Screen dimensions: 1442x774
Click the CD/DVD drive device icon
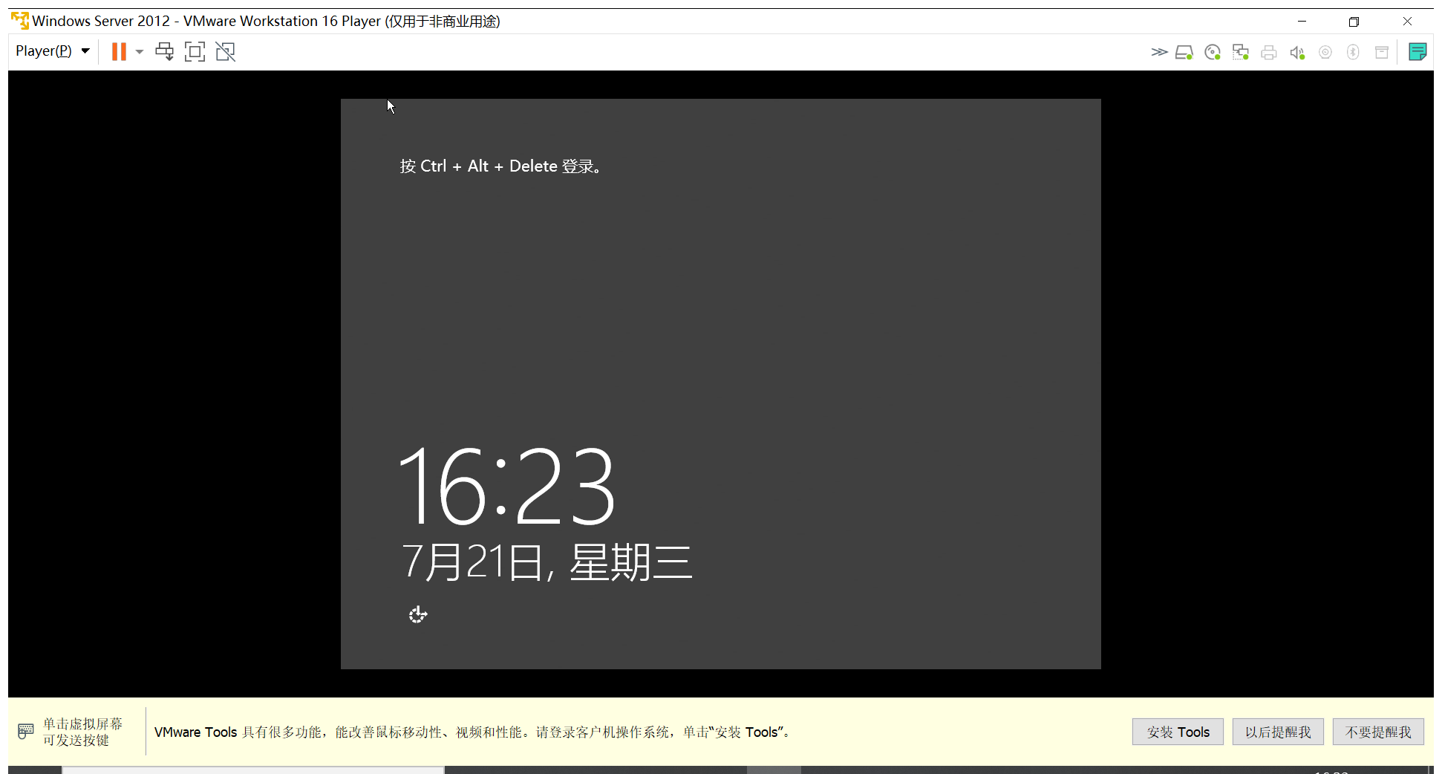click(1213, 51)
